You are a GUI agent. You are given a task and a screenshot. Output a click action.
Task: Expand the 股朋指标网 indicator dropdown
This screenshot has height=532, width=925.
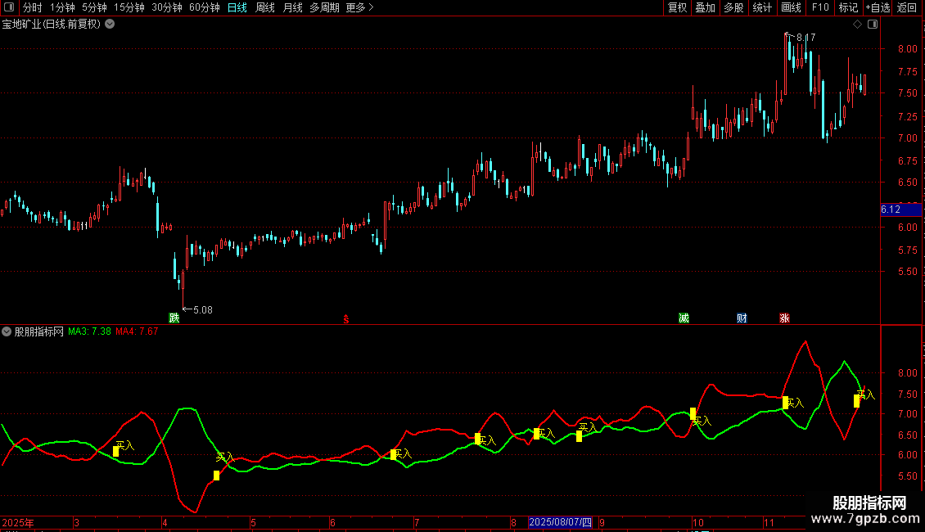coord(7,331)
